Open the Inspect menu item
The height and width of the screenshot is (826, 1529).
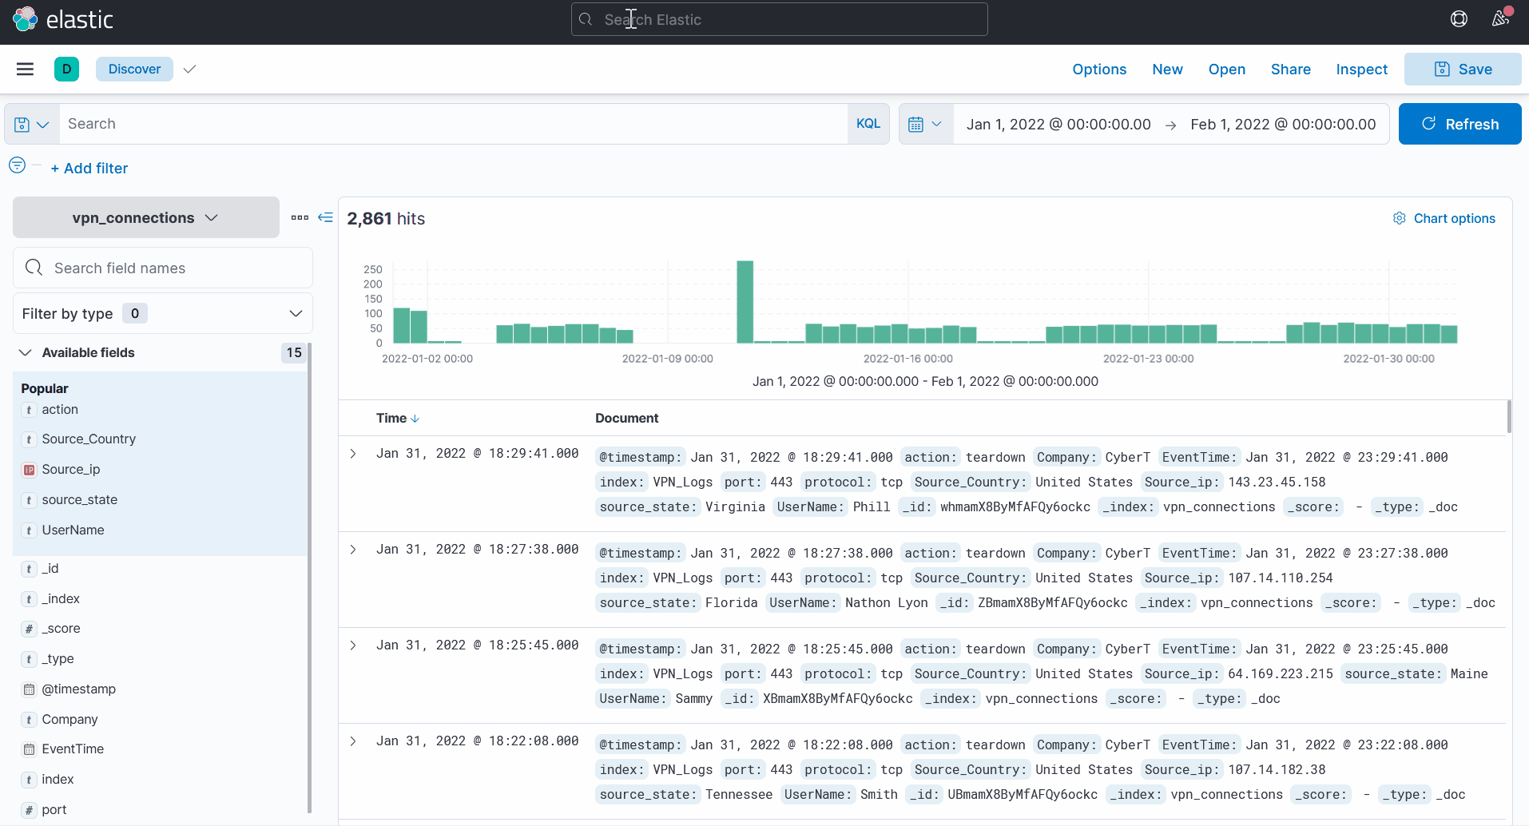(1361, 69)
